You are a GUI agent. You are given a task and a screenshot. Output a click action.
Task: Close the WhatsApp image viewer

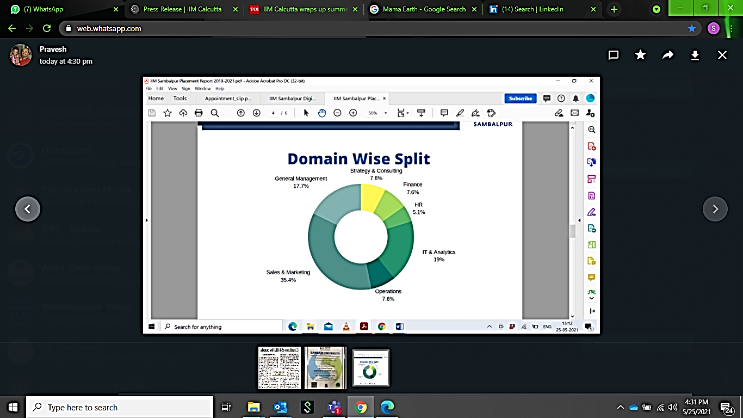[722, 55]
